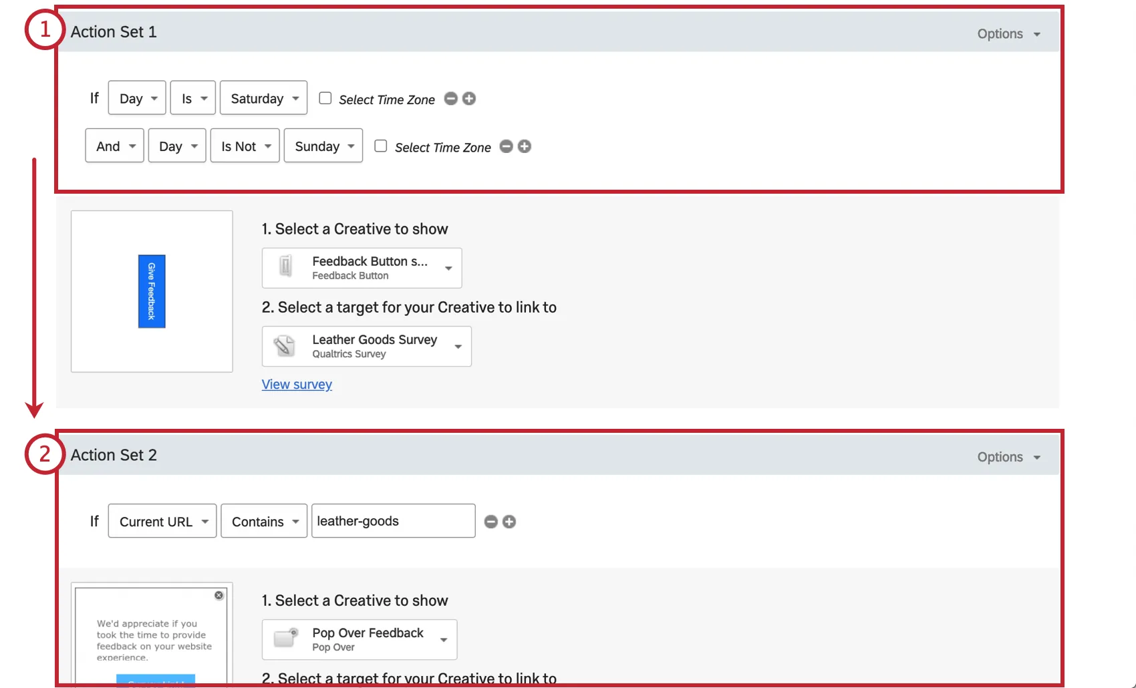The image size is (1136, 688).
Task: Open the Leather Goods Survey target selector
Action: click(x=366, y=346)
